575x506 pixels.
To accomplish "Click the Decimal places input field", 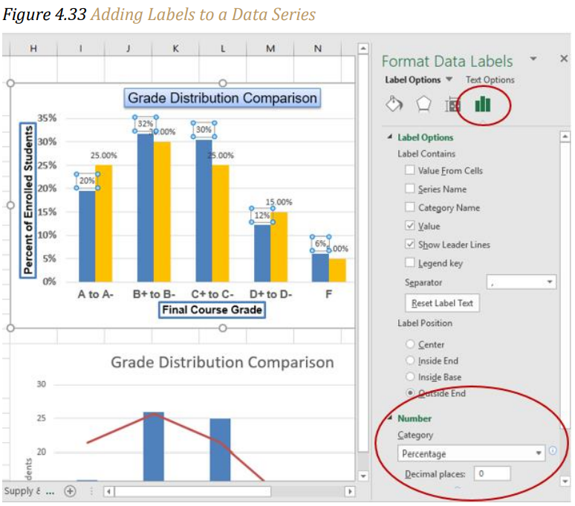I will [x=492, y=473].
